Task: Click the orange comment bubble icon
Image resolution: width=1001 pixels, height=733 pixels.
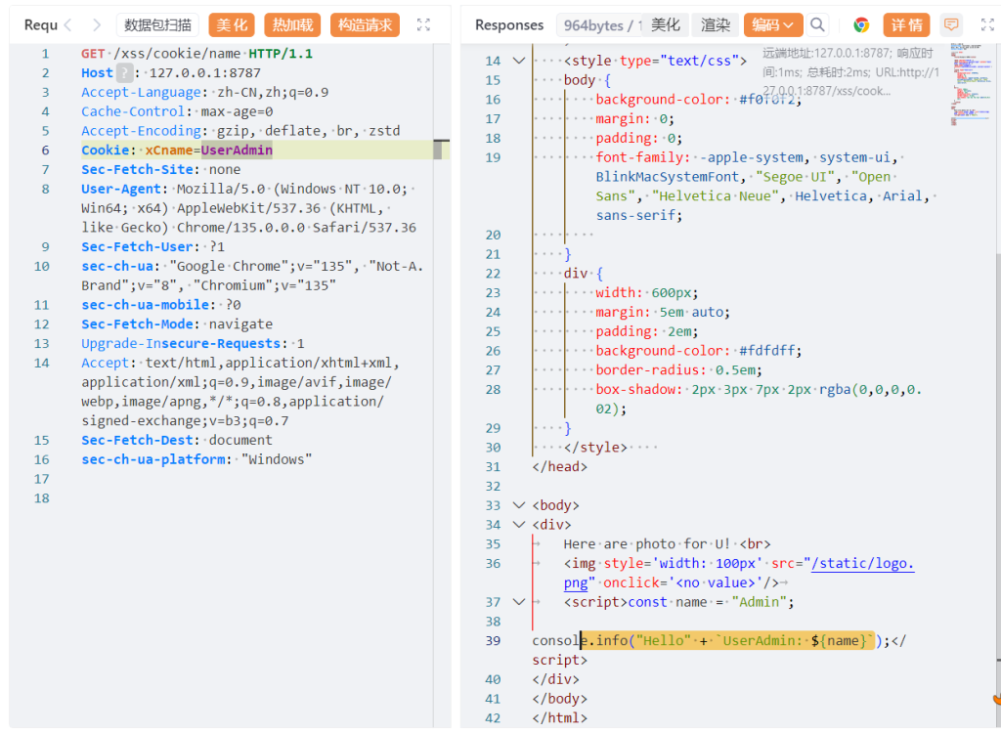Action: point(950,25)
